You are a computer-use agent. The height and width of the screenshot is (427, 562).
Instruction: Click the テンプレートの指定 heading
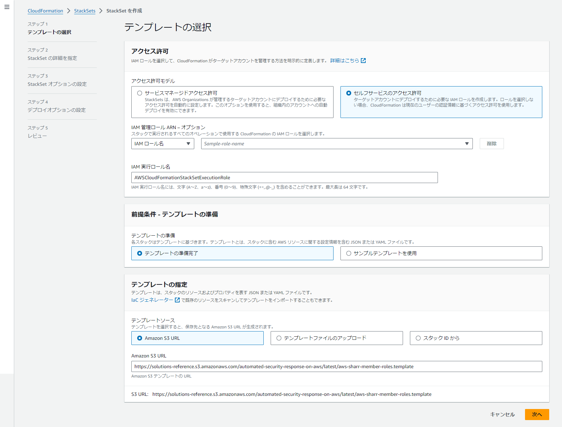(159, 284)
